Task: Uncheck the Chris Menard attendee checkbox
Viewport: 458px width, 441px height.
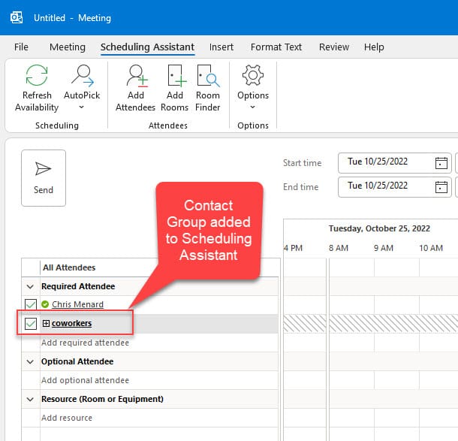Action: pos(31,304)
